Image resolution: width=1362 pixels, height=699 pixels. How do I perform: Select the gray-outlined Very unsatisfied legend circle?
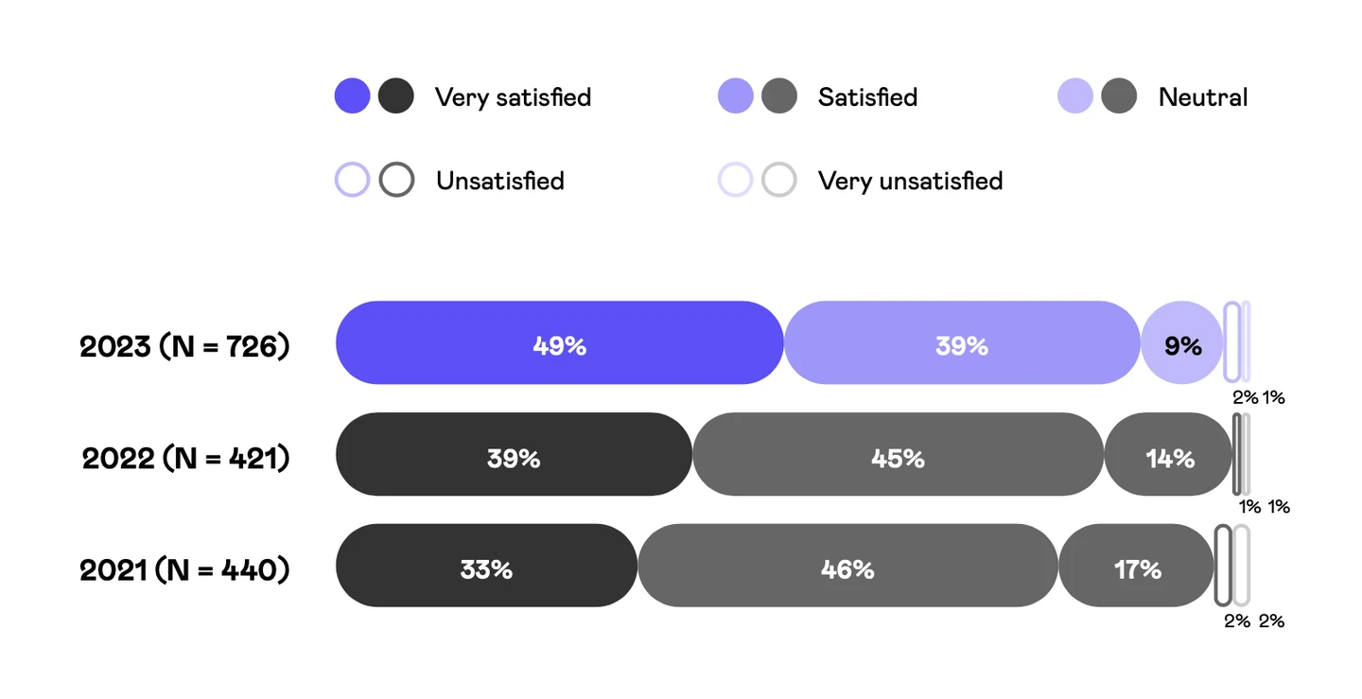[x=779, y=180]
